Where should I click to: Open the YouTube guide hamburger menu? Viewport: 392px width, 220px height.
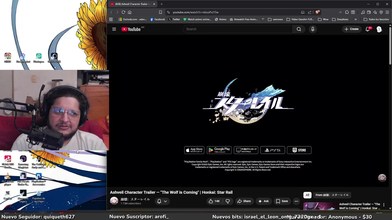click(114, 29)
